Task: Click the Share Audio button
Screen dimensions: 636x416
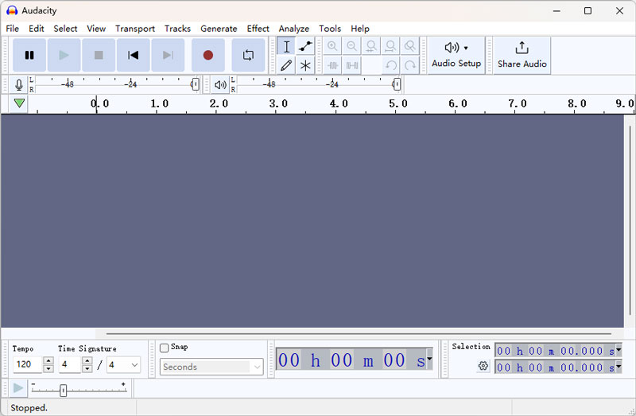Action: [522, 55]
